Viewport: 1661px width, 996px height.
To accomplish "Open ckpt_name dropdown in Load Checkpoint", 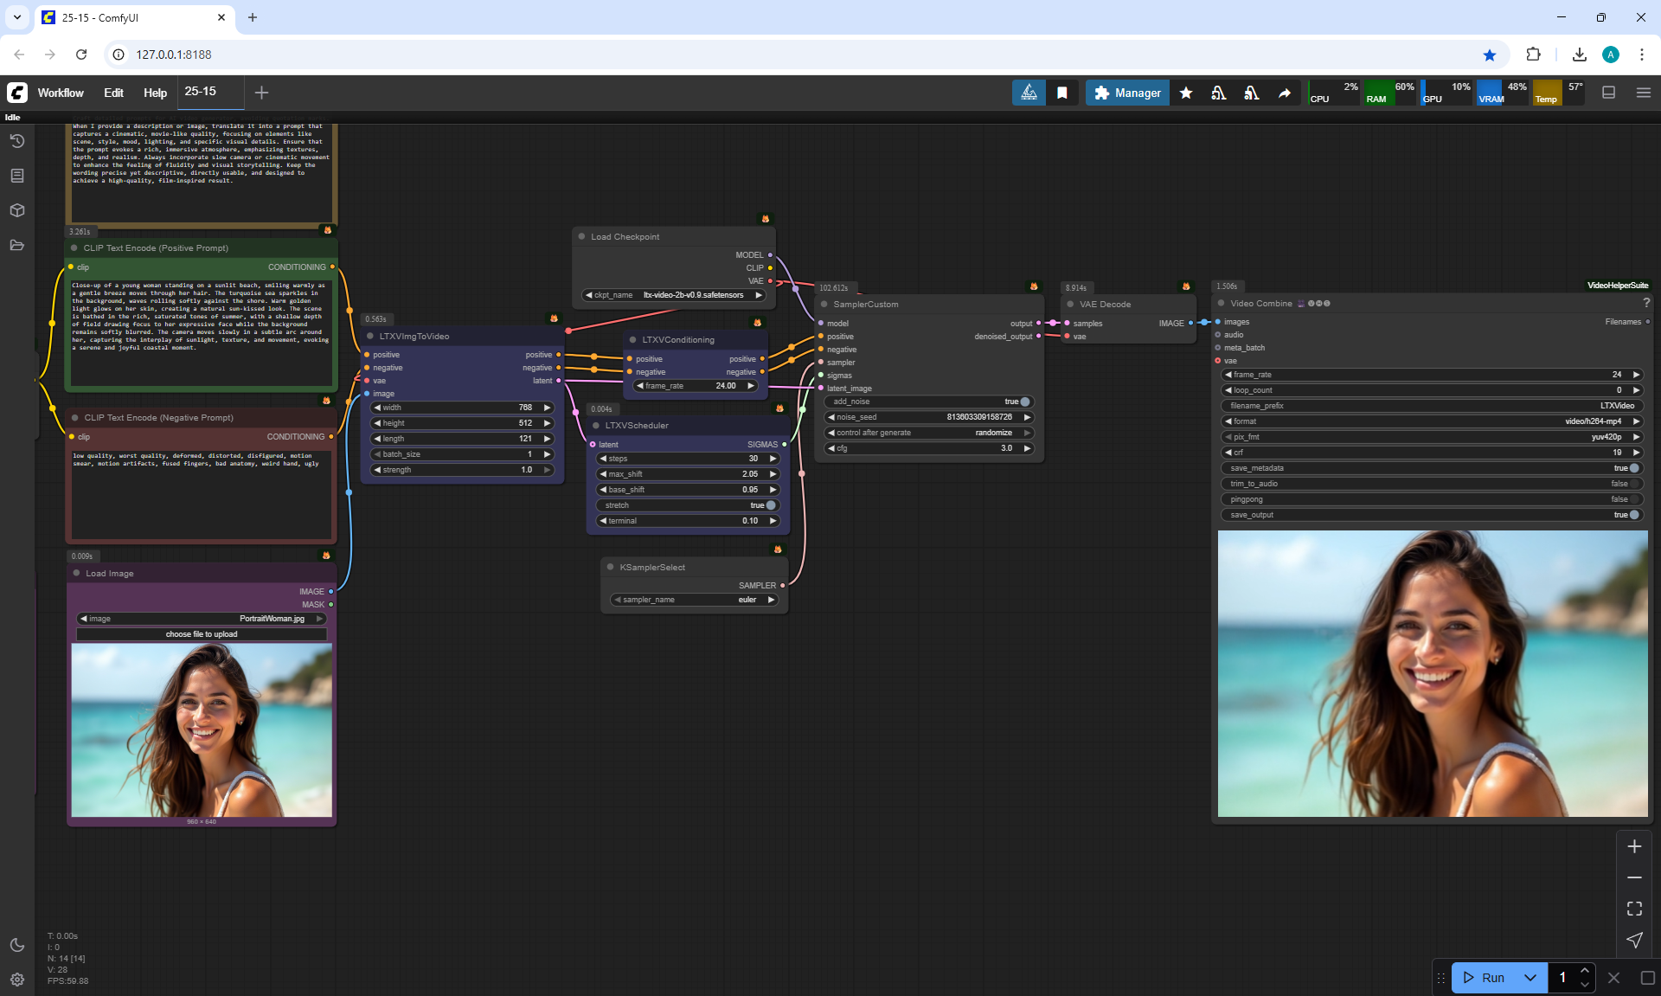I will tap(675, 295).
